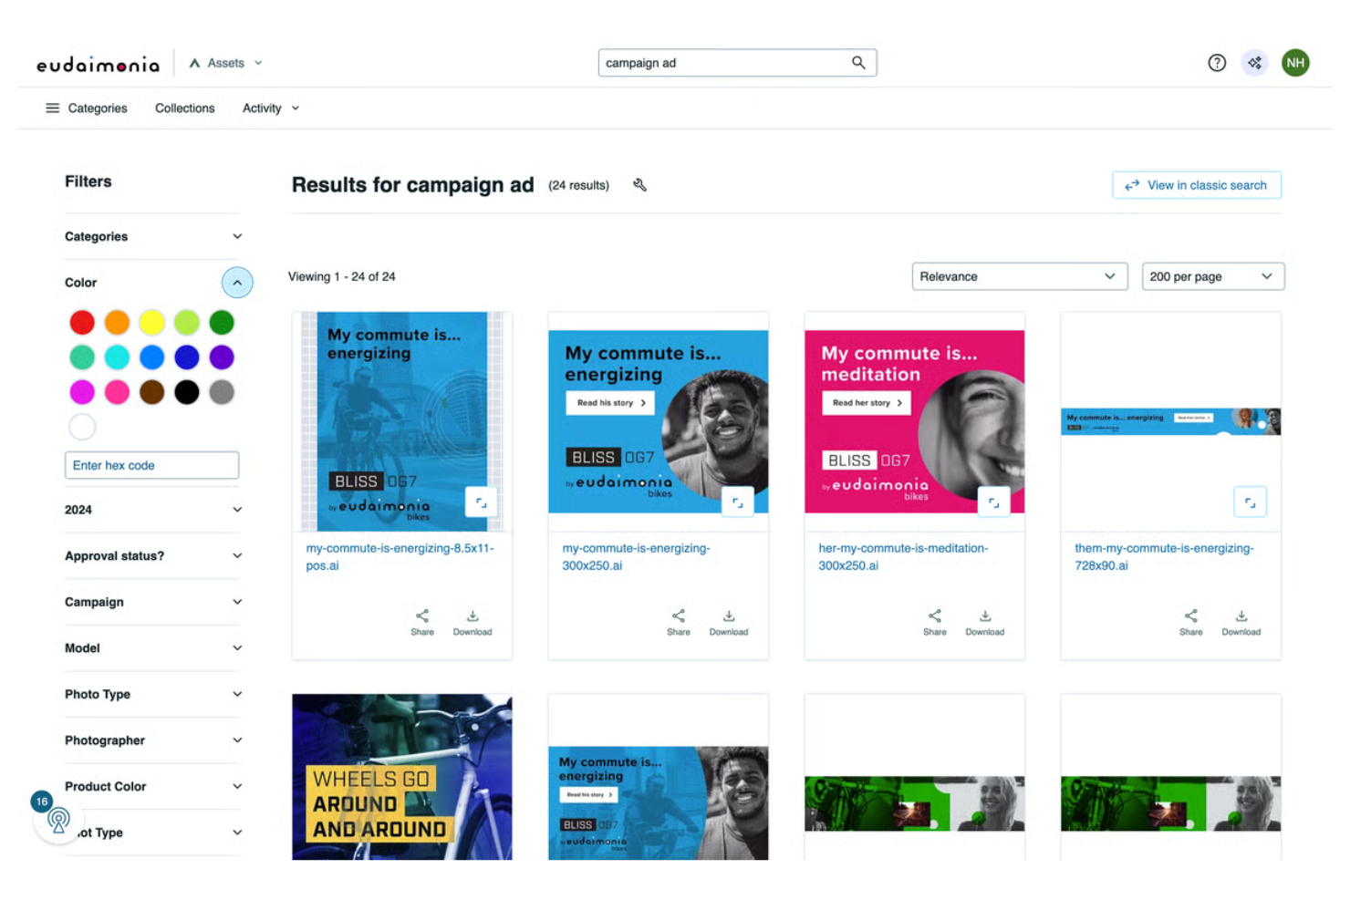Screen dimensions: 1350x900
Task: Open the help question mark icon
Action: 1217,63
